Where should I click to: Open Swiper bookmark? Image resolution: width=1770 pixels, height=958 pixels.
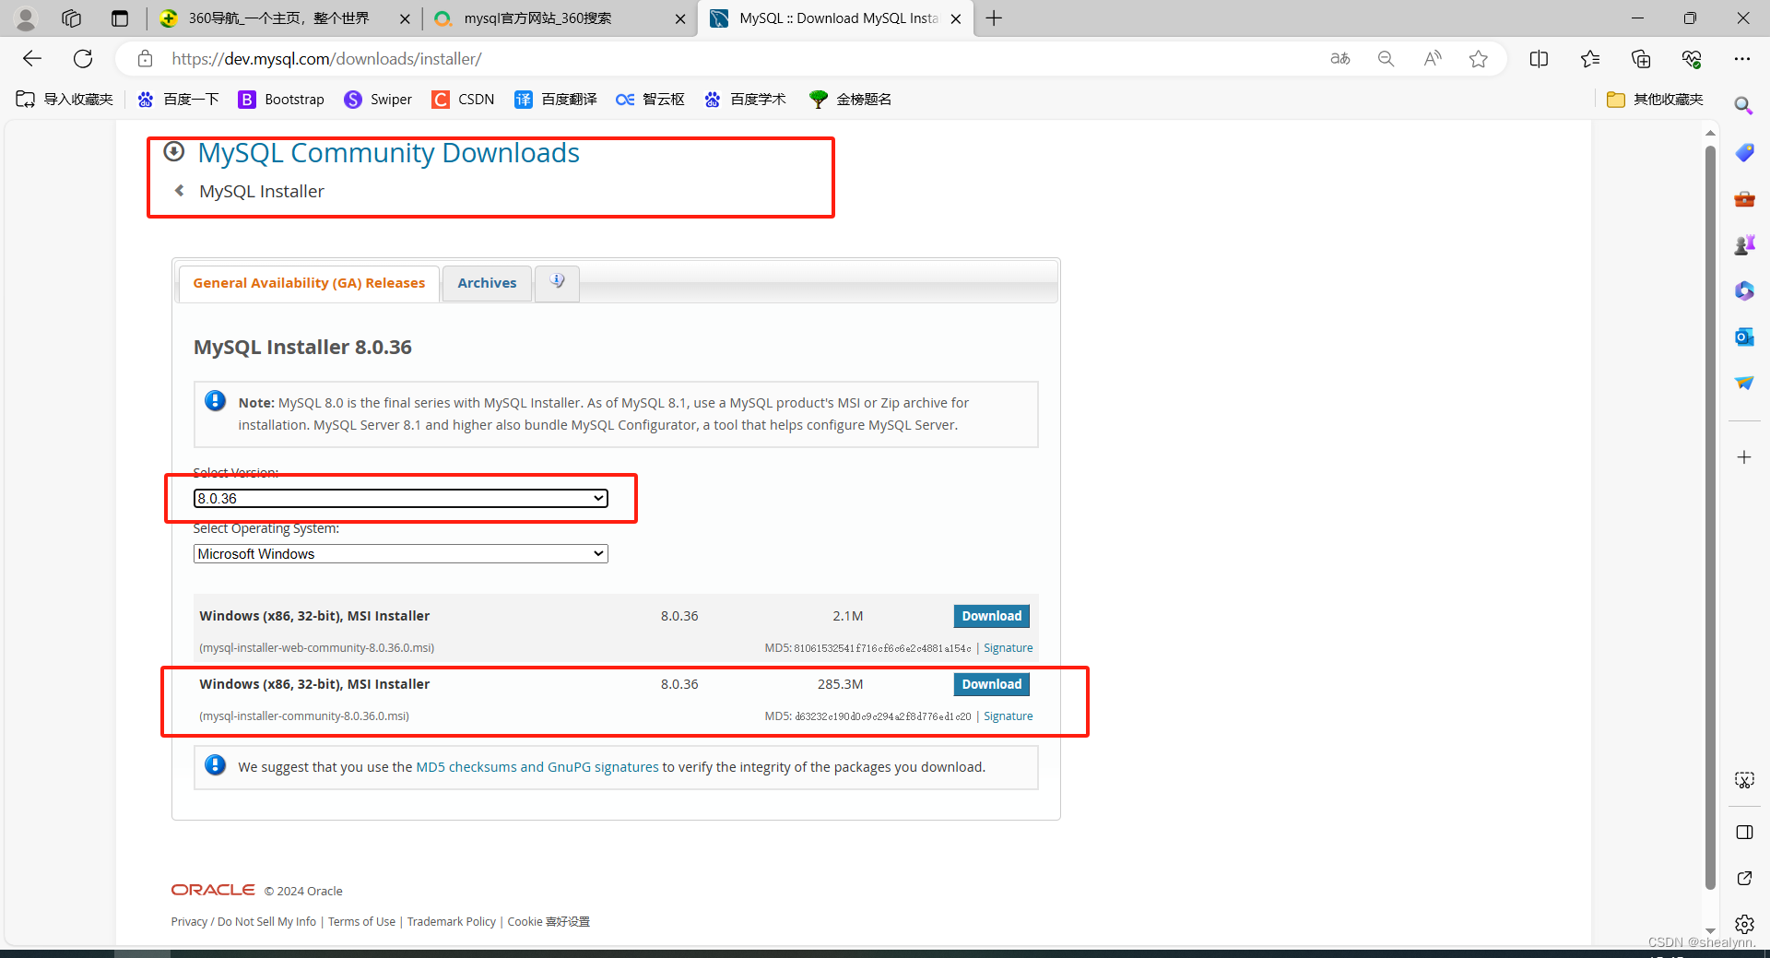tap(378, 100)
